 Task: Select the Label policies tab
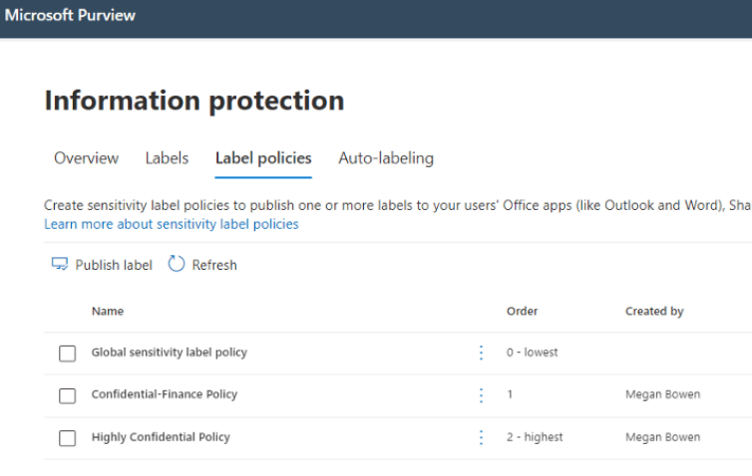pyautogui.click(x=263, y=158)
